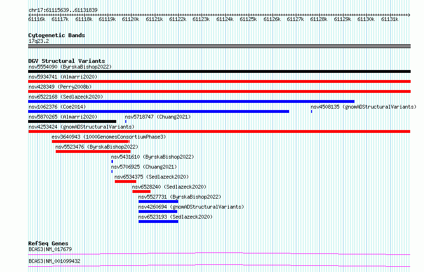Select the blue nsv6522168 variant bar

(191, 101)
